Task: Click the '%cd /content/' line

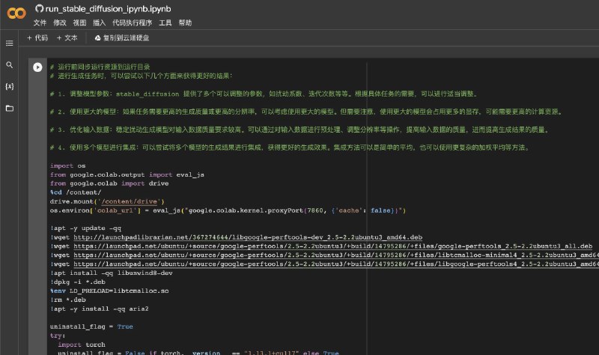Action: pyautogui.click(x=76, y=192)
